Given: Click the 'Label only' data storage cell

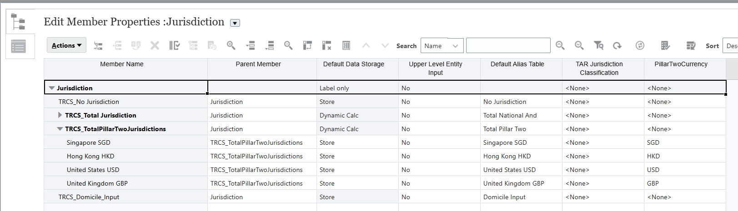Looking at the screenshot, I should point(357,88).
